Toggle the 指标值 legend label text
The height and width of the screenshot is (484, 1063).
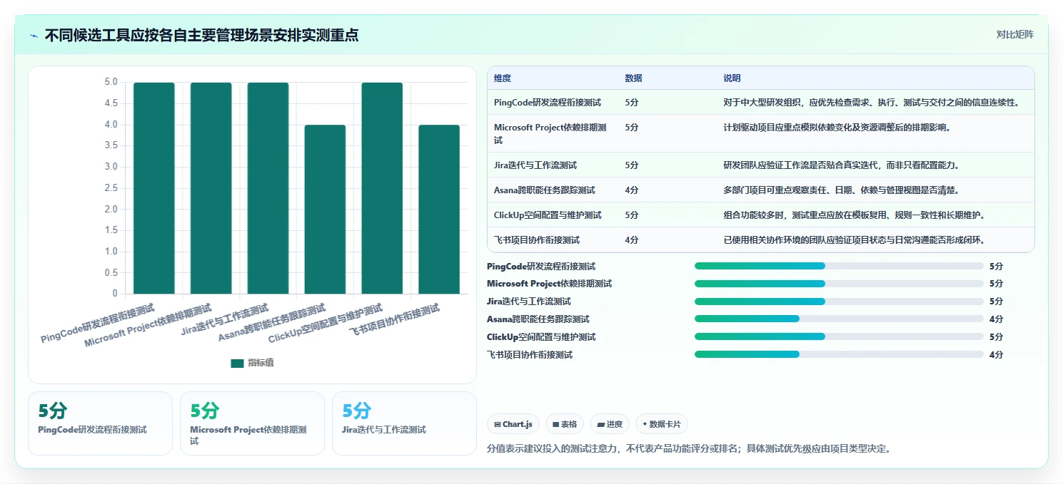coord(261,364)
